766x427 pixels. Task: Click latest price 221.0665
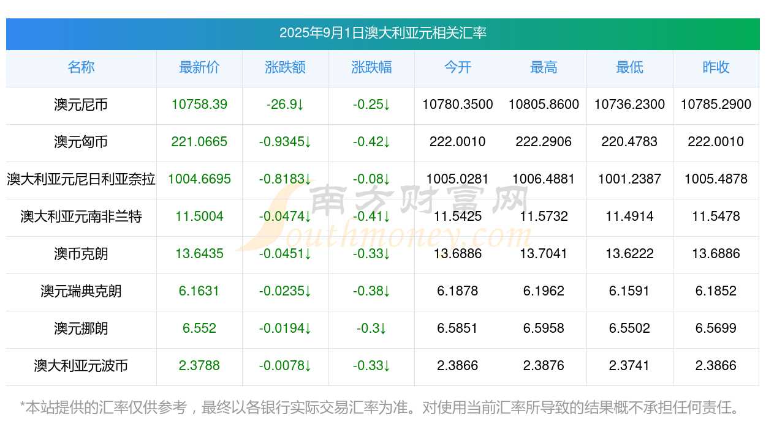tap(199, 142)
